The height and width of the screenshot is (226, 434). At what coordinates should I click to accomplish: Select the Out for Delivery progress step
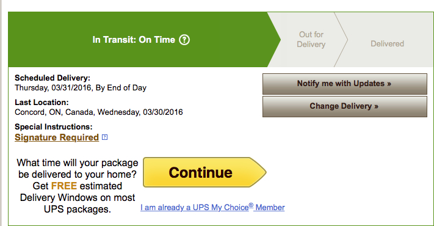click(x=311, y=39)
